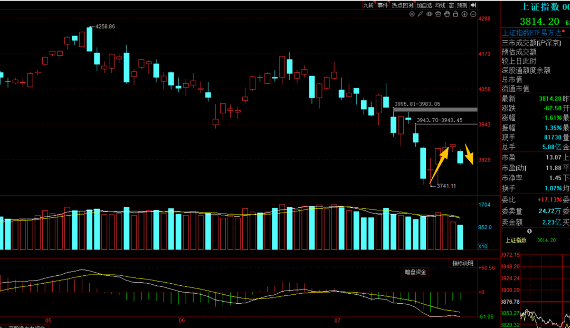Select the 预测 forecast tab
570x328 pixels.
(x=462, y=5)
